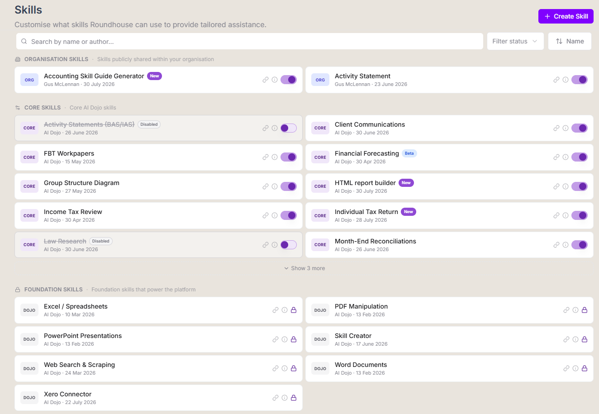Open HTML report builder skill title
The height and width of the screenshot is (414, 599).
tap(365, 183)
